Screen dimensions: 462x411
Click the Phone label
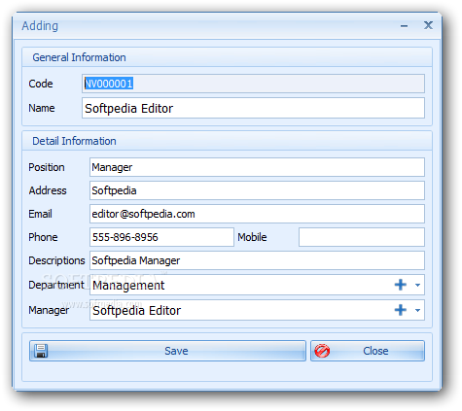pos(43,237)
